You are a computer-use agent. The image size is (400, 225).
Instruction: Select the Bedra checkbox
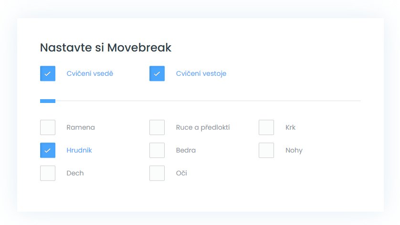(x=157, y=150)
